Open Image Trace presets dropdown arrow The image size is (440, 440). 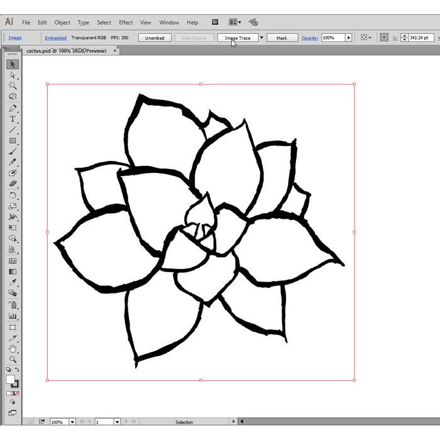tap(262, 38)
